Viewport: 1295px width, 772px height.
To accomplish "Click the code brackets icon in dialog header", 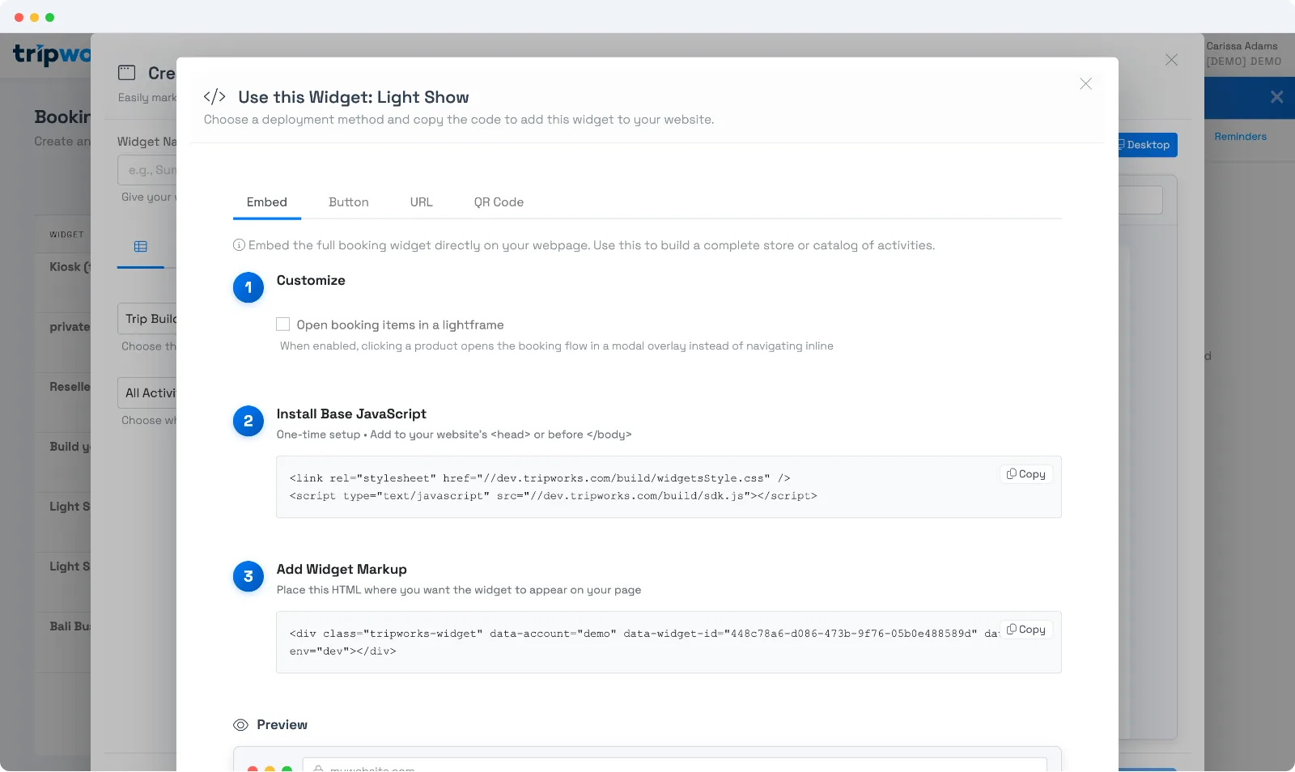I will tap(214, 97).
